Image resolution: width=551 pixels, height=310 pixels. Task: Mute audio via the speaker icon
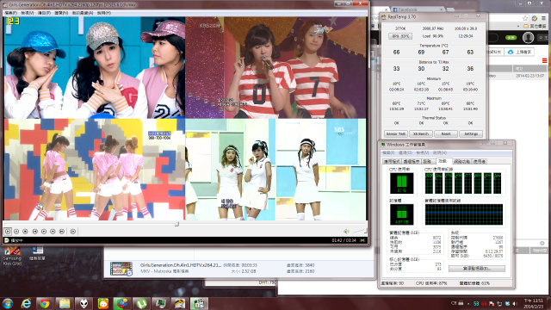346,232
